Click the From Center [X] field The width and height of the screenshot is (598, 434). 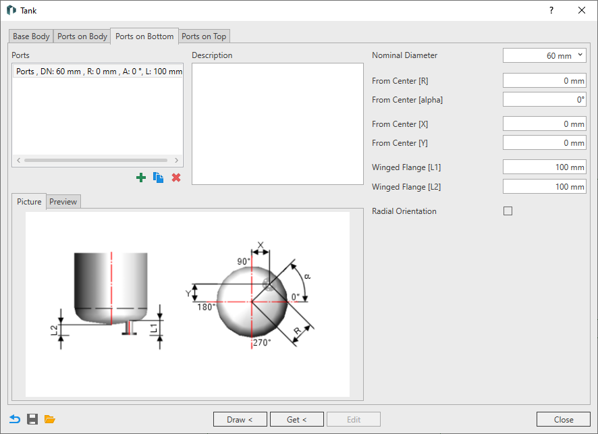point(544,124)
